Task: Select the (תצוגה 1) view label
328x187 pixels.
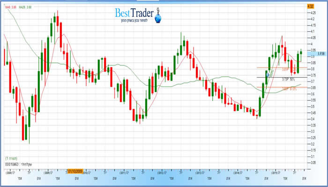Action: coord(11,158)
